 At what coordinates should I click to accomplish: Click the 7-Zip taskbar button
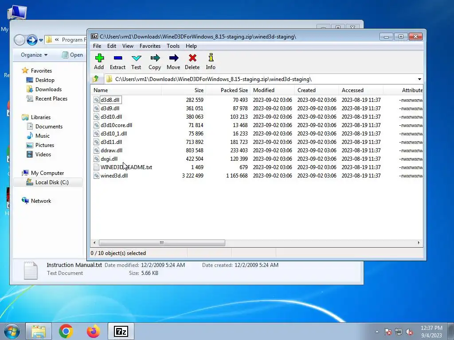(121, 331)
